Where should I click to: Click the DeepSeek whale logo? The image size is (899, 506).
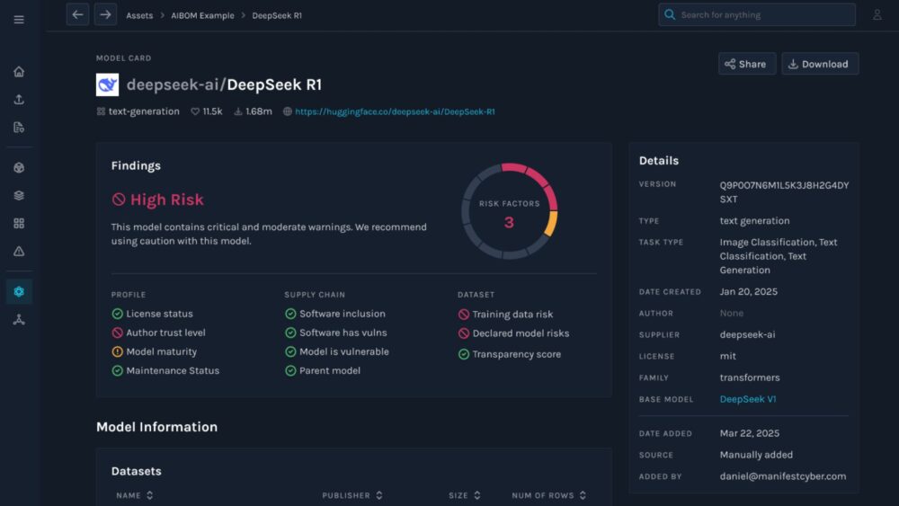tap(107, 84)
